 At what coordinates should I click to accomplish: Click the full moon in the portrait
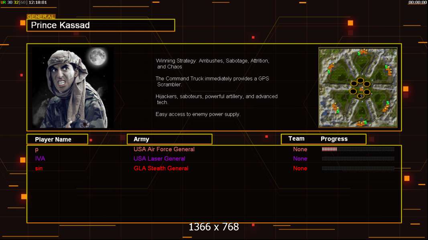pyautogui.click(x=97, y=56)
